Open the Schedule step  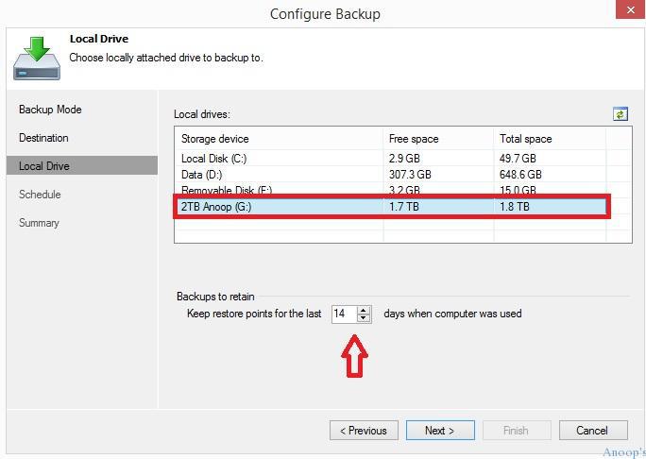pos(40,194)
